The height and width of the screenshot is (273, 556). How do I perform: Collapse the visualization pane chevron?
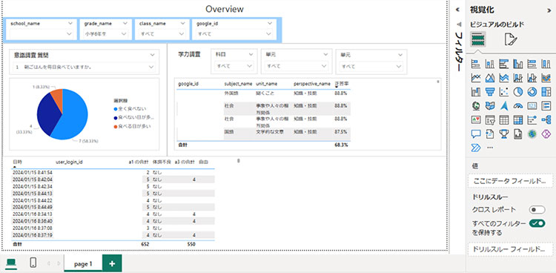click(x=549, y=10)
